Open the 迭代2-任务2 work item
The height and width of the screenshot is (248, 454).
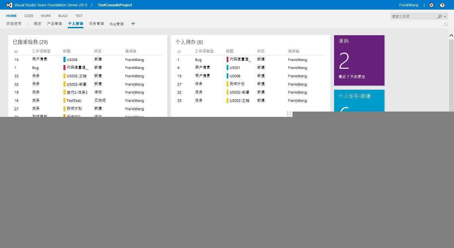(77, 92)
